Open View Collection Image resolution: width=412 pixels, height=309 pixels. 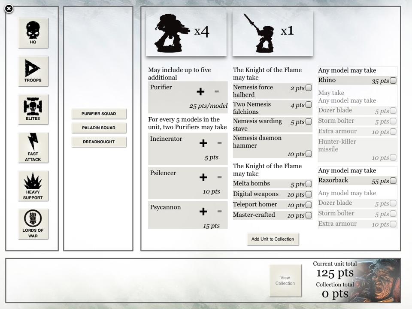[285, 280]
